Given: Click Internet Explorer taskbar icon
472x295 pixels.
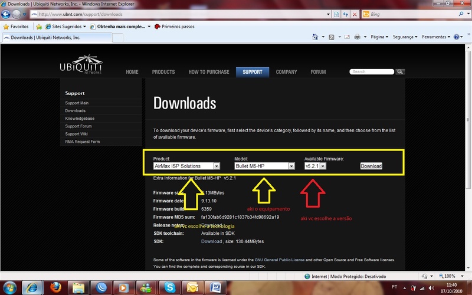Looking at the screenshot, I should point(32,288).
